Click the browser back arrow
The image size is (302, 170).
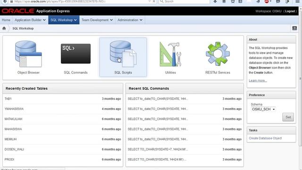[5, 1]
